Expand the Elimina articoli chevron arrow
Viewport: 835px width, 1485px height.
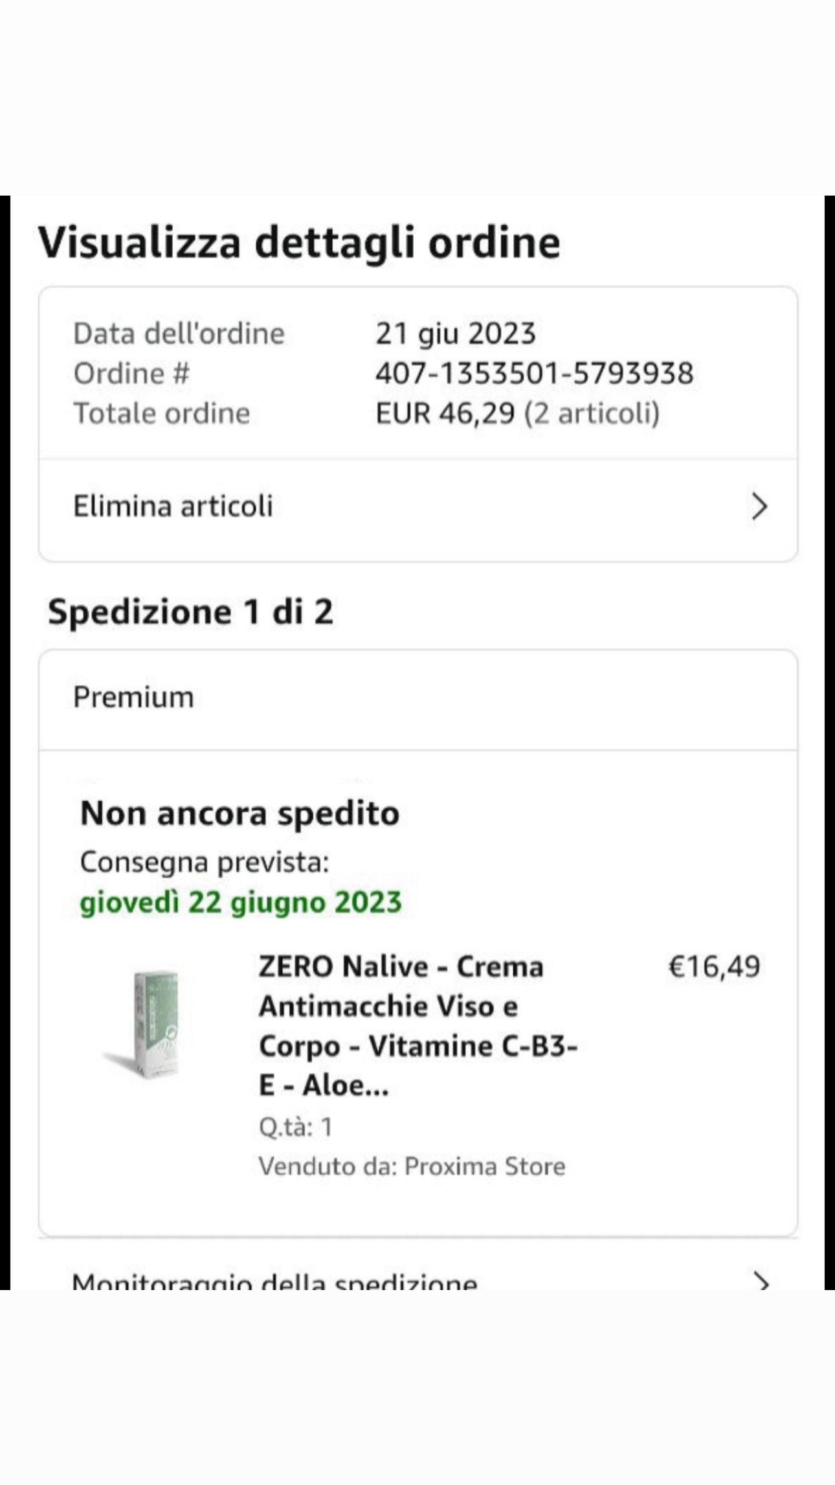tap(759, 506)
